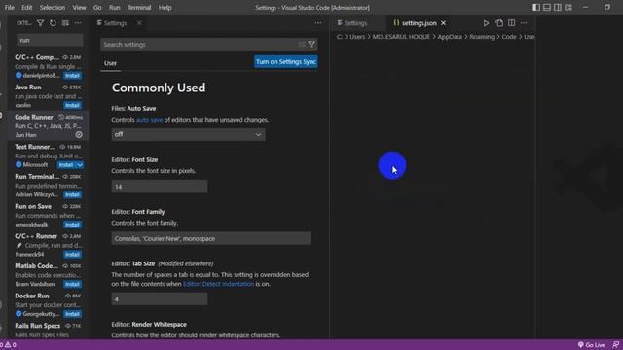
Task: Clear settings search input icon
Action: tap(302, 45)
